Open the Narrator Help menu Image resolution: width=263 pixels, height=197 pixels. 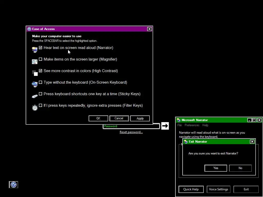click(205, 125)
